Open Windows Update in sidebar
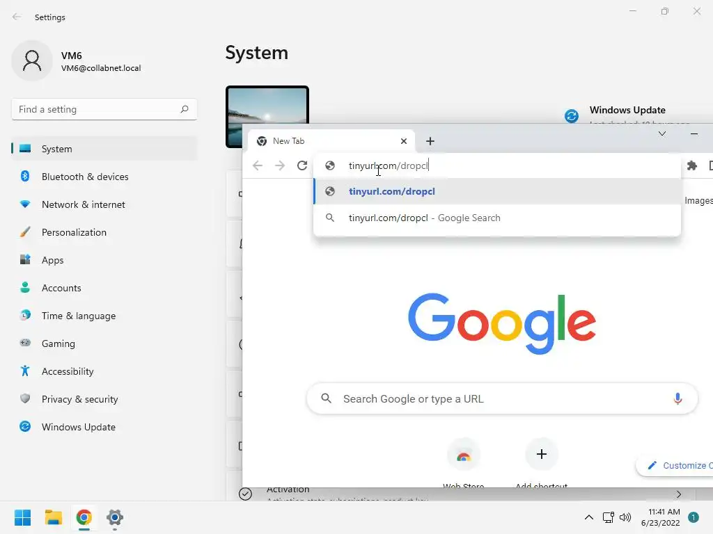This screenshot has height=534, width=713. (104, 427)
